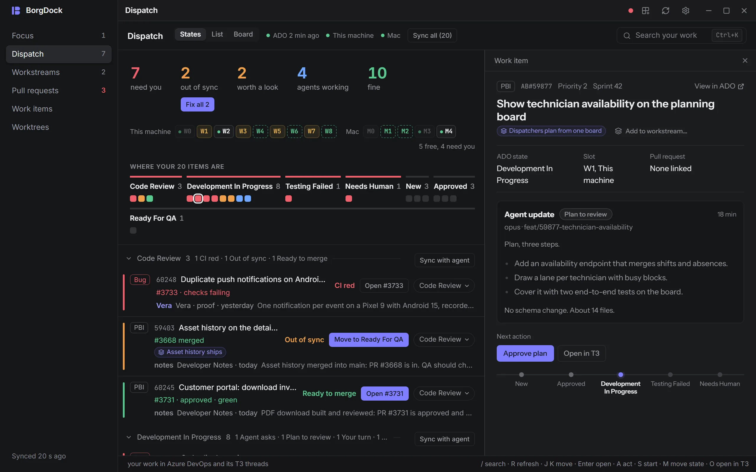
Task: Open settings gear icon
Action: pyautogui.click(x=685, y=11)
